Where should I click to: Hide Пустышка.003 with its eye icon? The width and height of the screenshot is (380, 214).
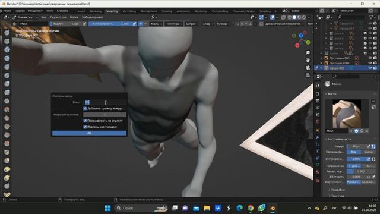tap(370, 58)
